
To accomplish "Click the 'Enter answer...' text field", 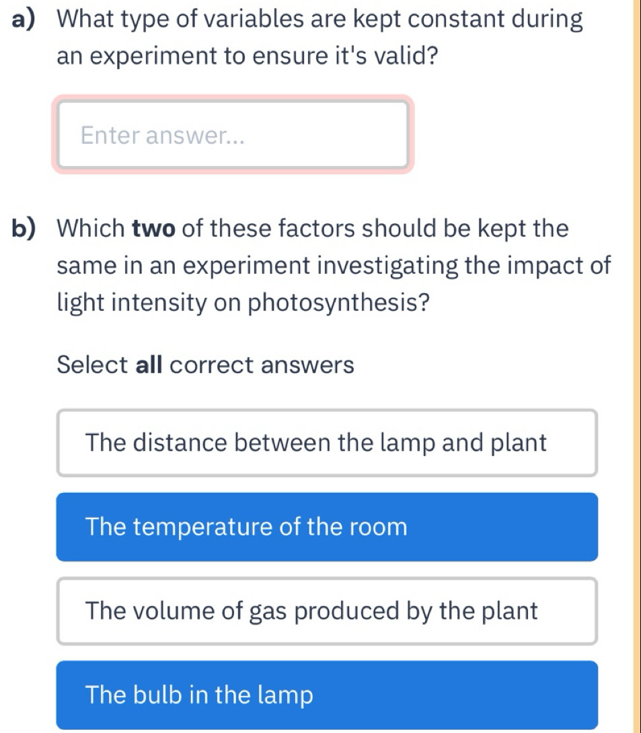I will point(233,134).
